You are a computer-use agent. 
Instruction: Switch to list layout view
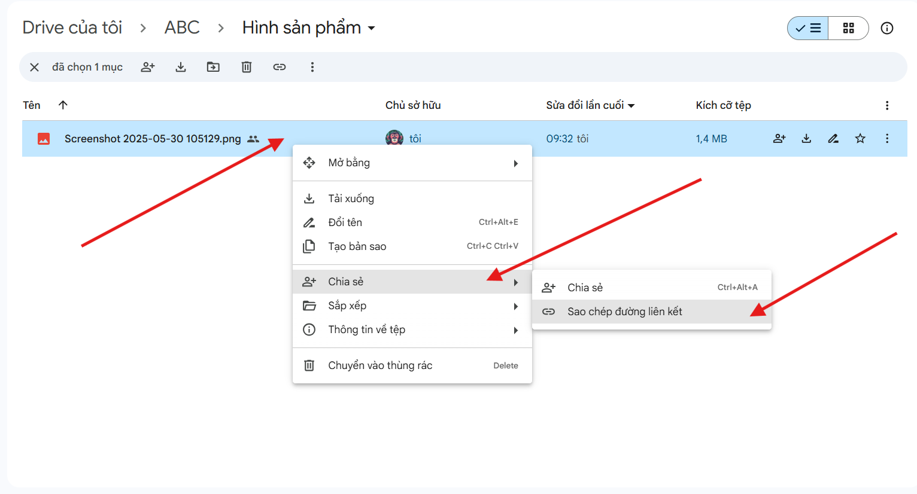[x=808, y=28]
